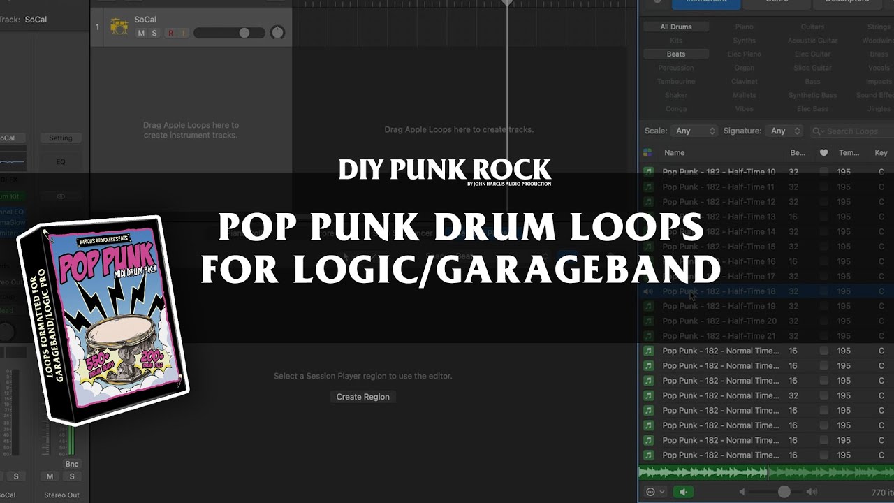
Task: Select loop 'Pop Punk - 182 - Half-Time 18'
Action: tap(719, 291)
